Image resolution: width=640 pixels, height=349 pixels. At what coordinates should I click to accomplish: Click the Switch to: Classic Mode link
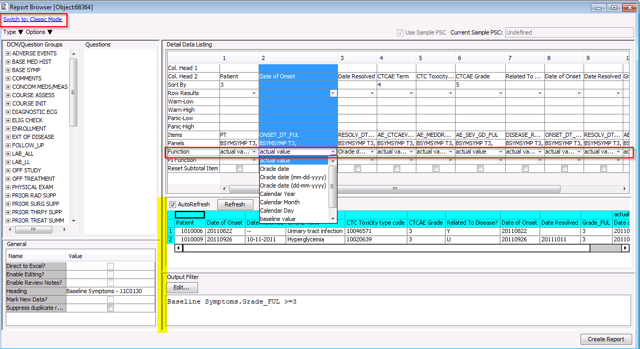(x=32, y=19)
